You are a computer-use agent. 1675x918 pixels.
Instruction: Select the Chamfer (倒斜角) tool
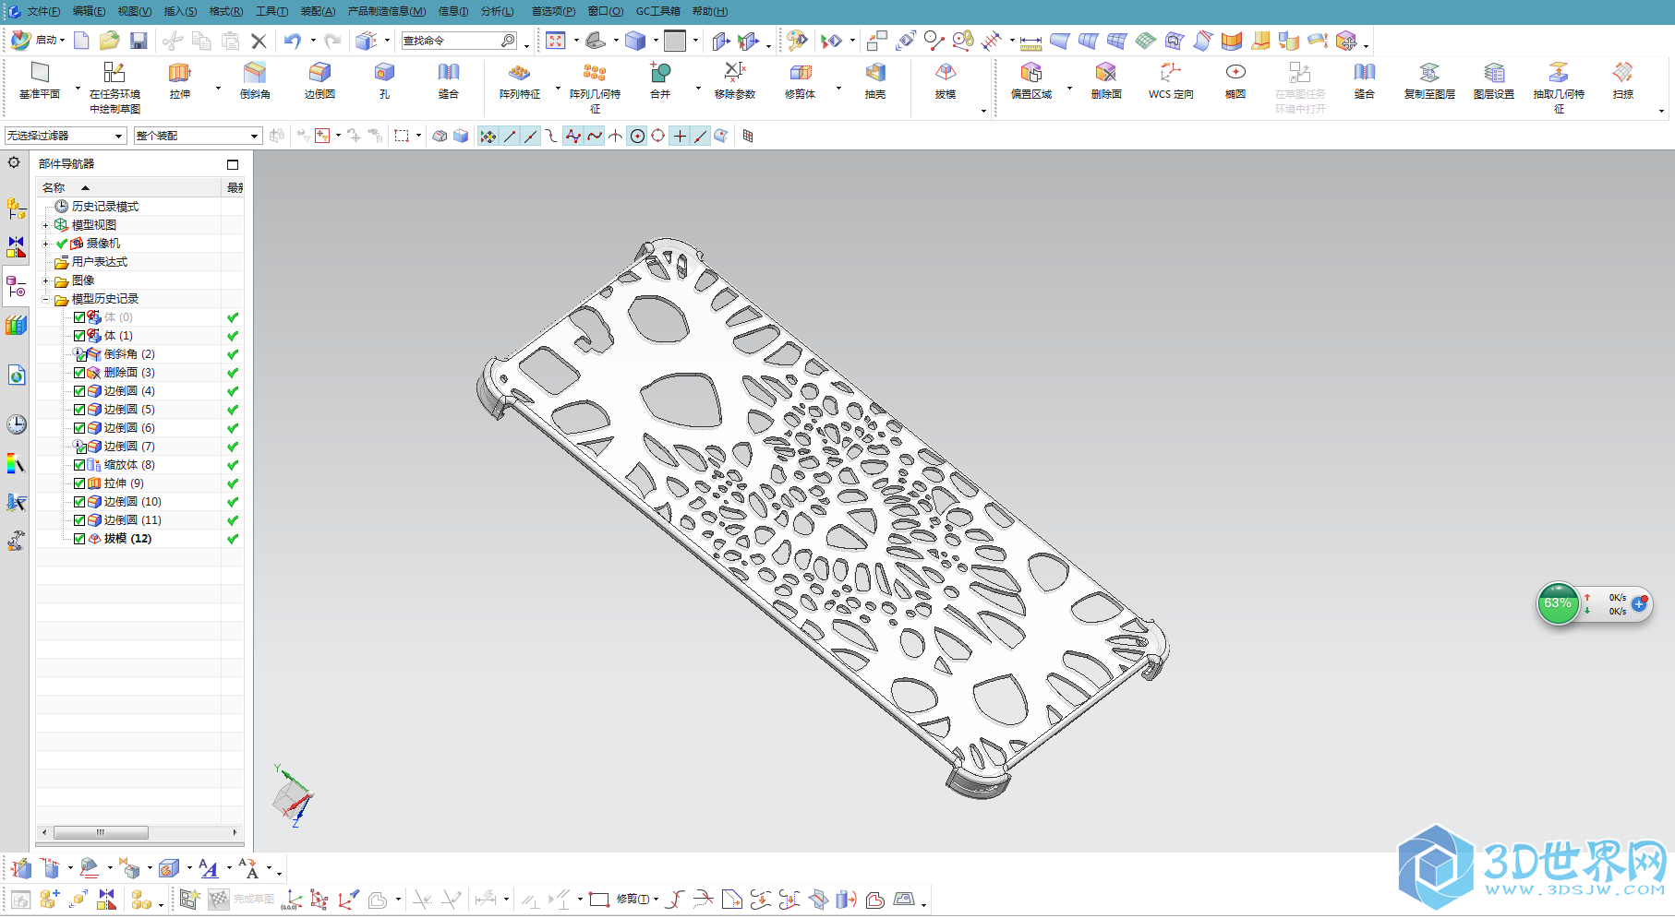[255, 80]
